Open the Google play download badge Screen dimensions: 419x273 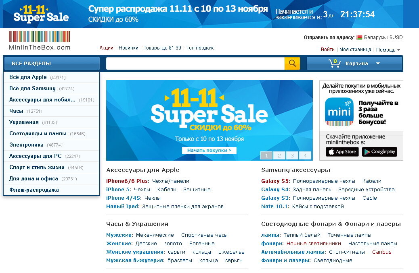tap(379, 152)
